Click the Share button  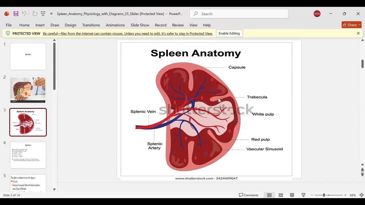[352, 25]
